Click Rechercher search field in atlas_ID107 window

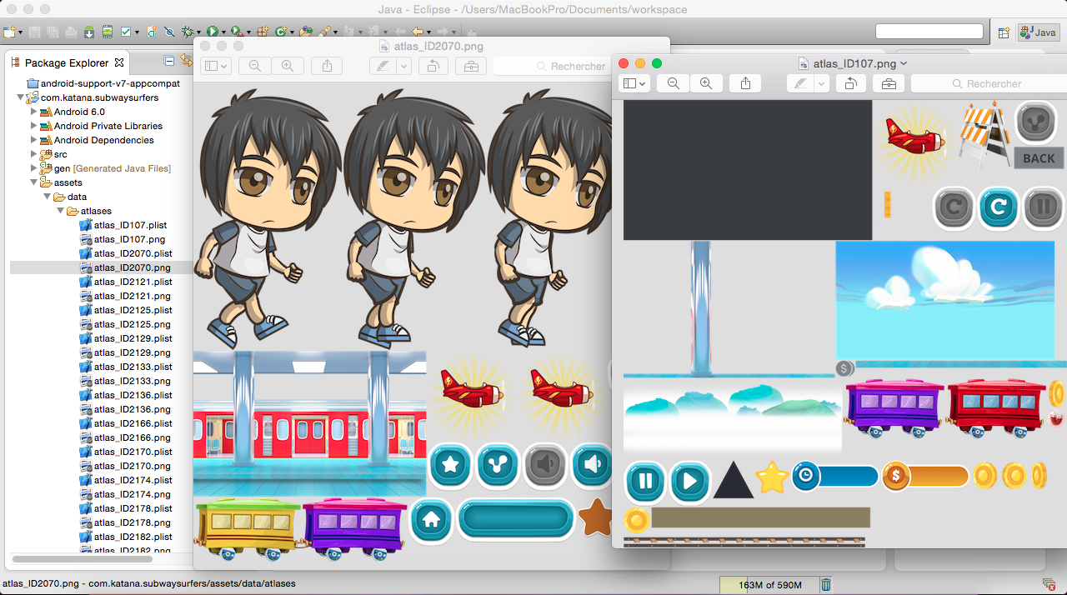(992, 83)
